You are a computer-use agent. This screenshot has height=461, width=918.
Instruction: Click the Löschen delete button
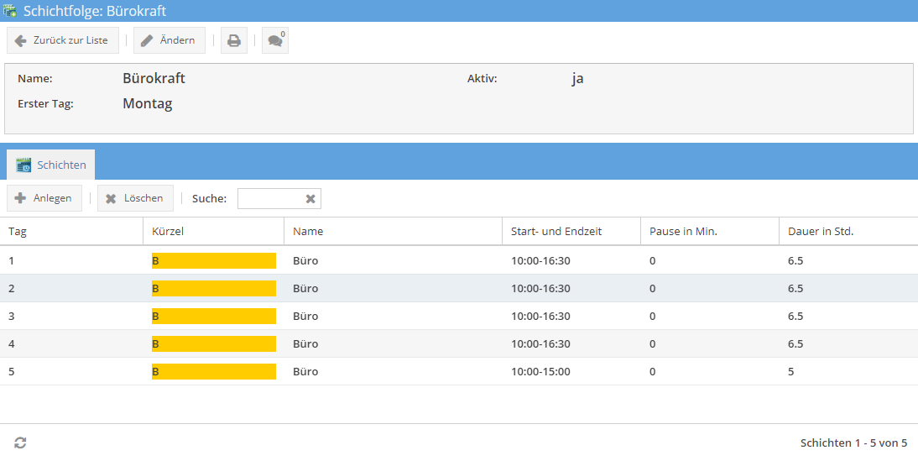[135, 198]
